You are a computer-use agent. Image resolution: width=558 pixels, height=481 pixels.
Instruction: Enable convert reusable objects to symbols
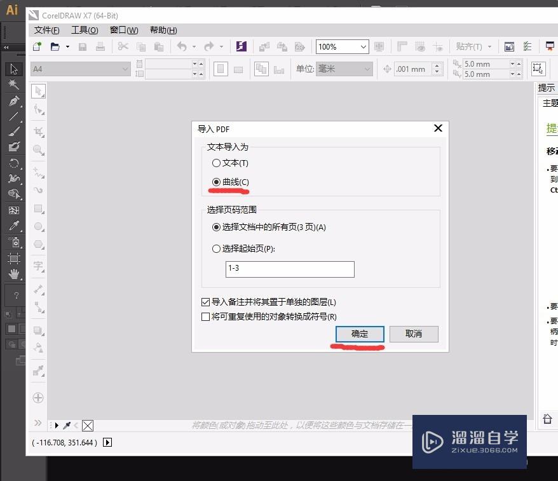pos(269,316)
